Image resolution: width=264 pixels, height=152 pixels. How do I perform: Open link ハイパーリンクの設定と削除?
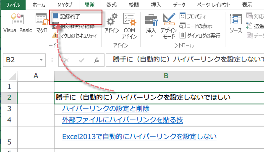coord(106,109)
